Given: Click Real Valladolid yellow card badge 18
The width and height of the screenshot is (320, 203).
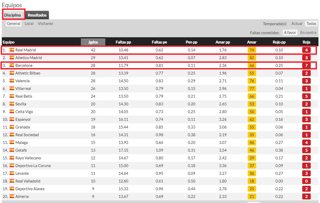Looking at the screenshot, I should coord(252,181).
